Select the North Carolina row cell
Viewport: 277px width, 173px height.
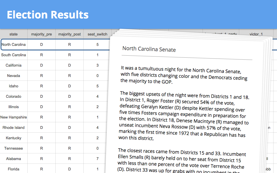pos(14,44)
